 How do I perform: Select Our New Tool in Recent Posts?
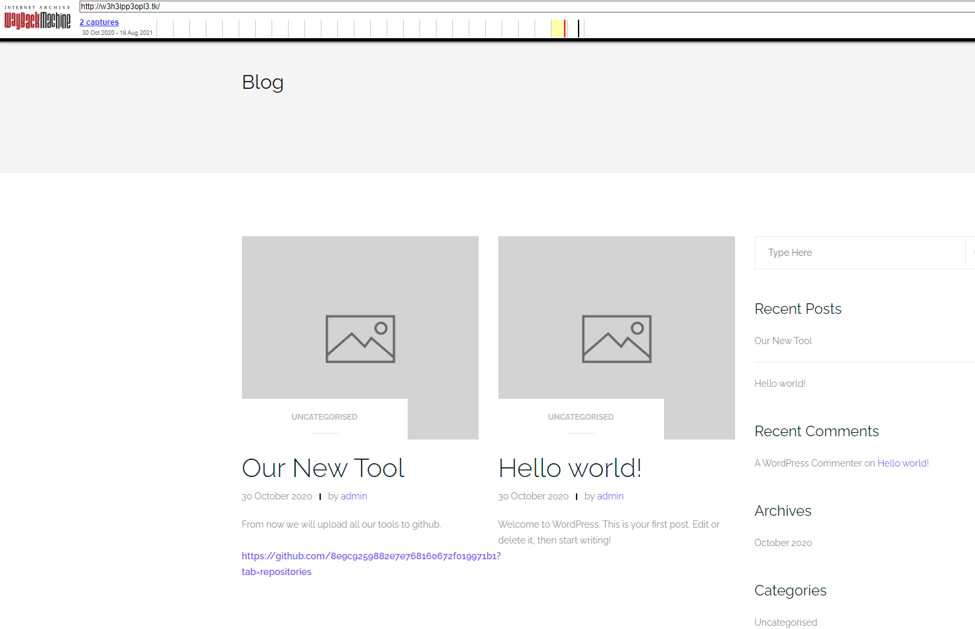(x=783, y=341)
